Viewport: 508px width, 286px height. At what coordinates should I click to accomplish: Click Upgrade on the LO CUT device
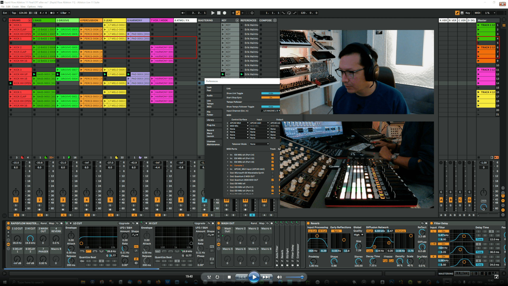[124, 223]
